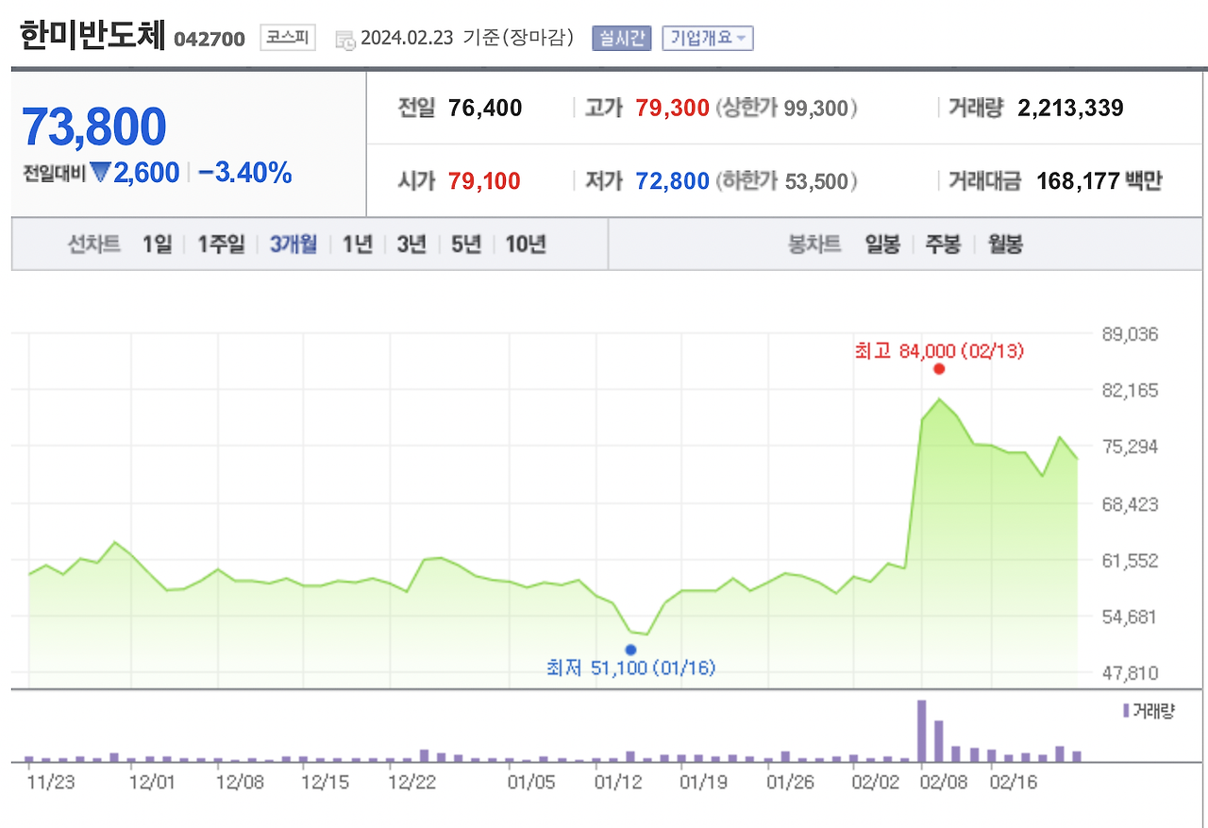The height and width of the screenshot is (828, 1208).
Task: Click the x-axis date 02/08
Action: 943,782
